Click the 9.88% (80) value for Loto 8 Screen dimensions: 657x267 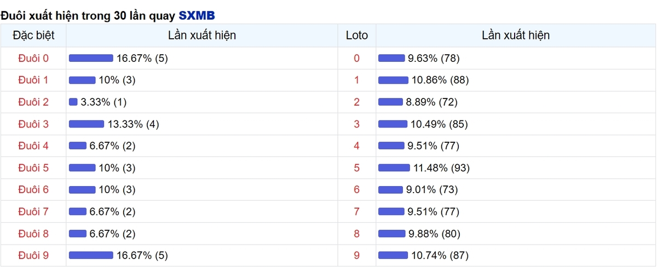435,233
